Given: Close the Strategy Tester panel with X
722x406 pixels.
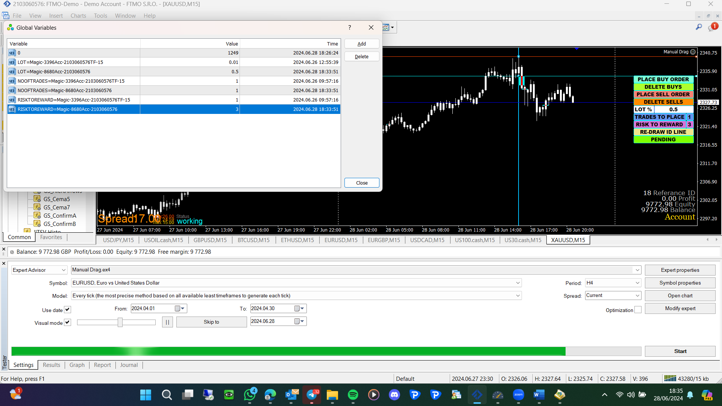Looking at the screenshot, I should pos(4,264).
